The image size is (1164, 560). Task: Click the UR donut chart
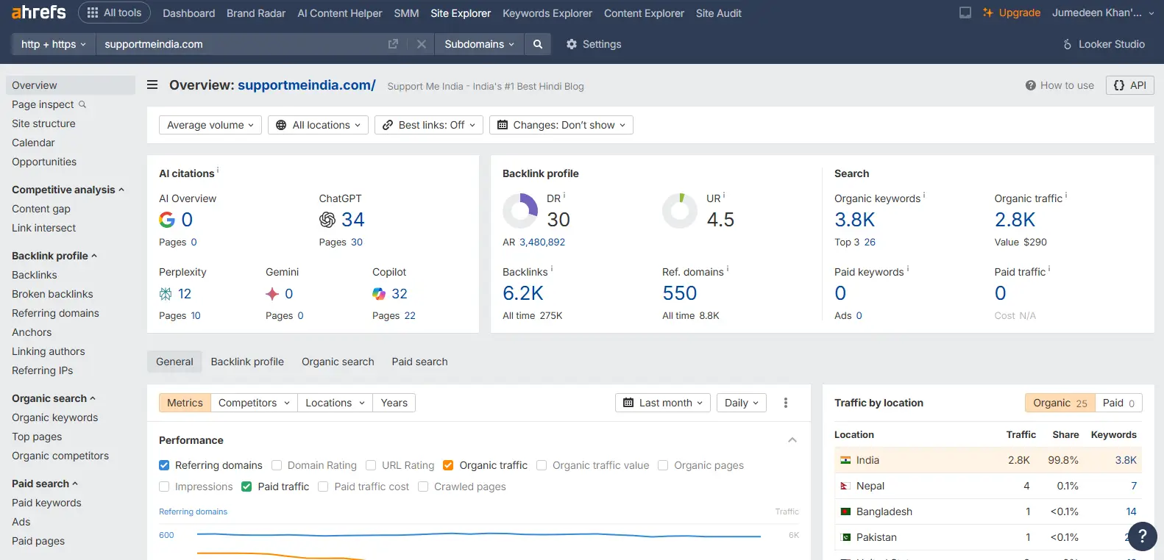[680, 211]
